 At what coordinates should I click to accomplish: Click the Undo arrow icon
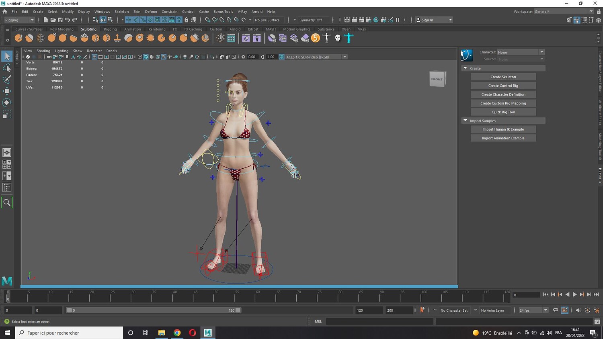68,20
